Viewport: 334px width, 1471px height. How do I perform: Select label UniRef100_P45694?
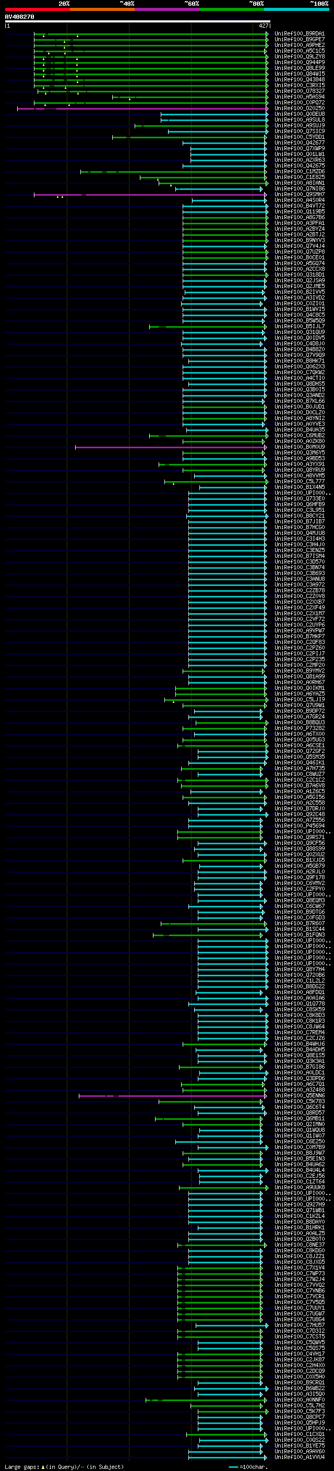pos(299,826)
